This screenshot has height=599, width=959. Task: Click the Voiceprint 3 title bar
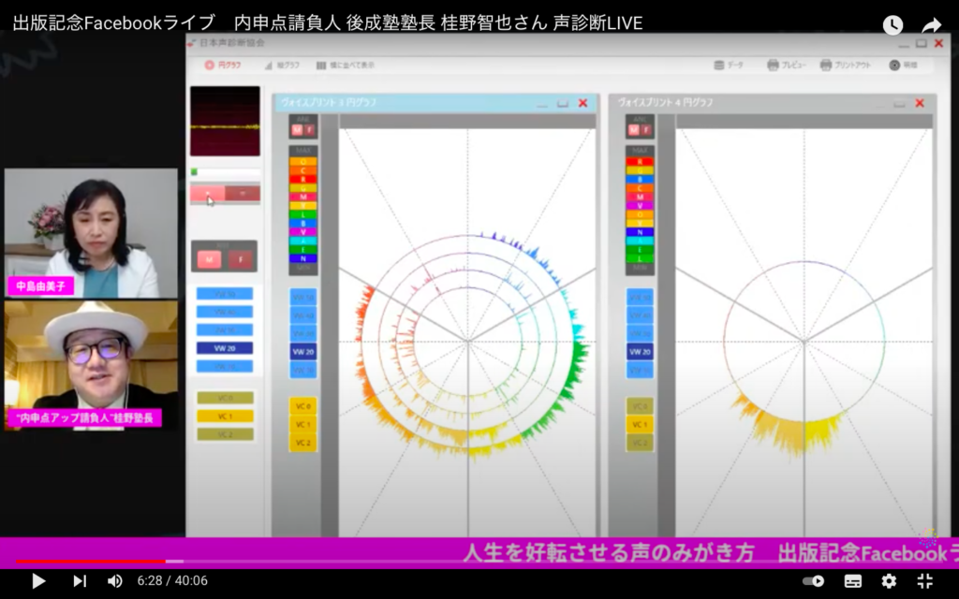pyautogui.click(x=435, y=103)
